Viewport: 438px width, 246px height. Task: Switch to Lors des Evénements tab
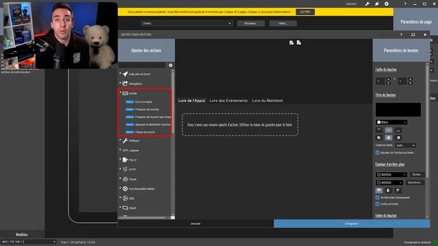tap(229, 100)
